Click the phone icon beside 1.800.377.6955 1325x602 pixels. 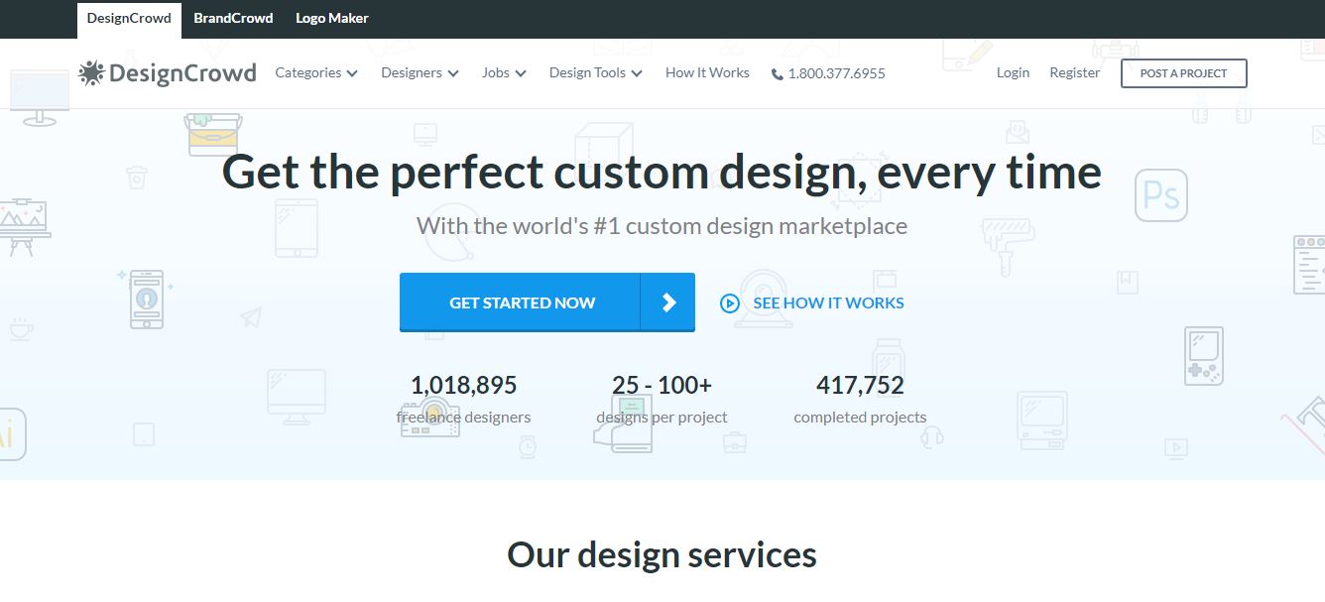778,72
